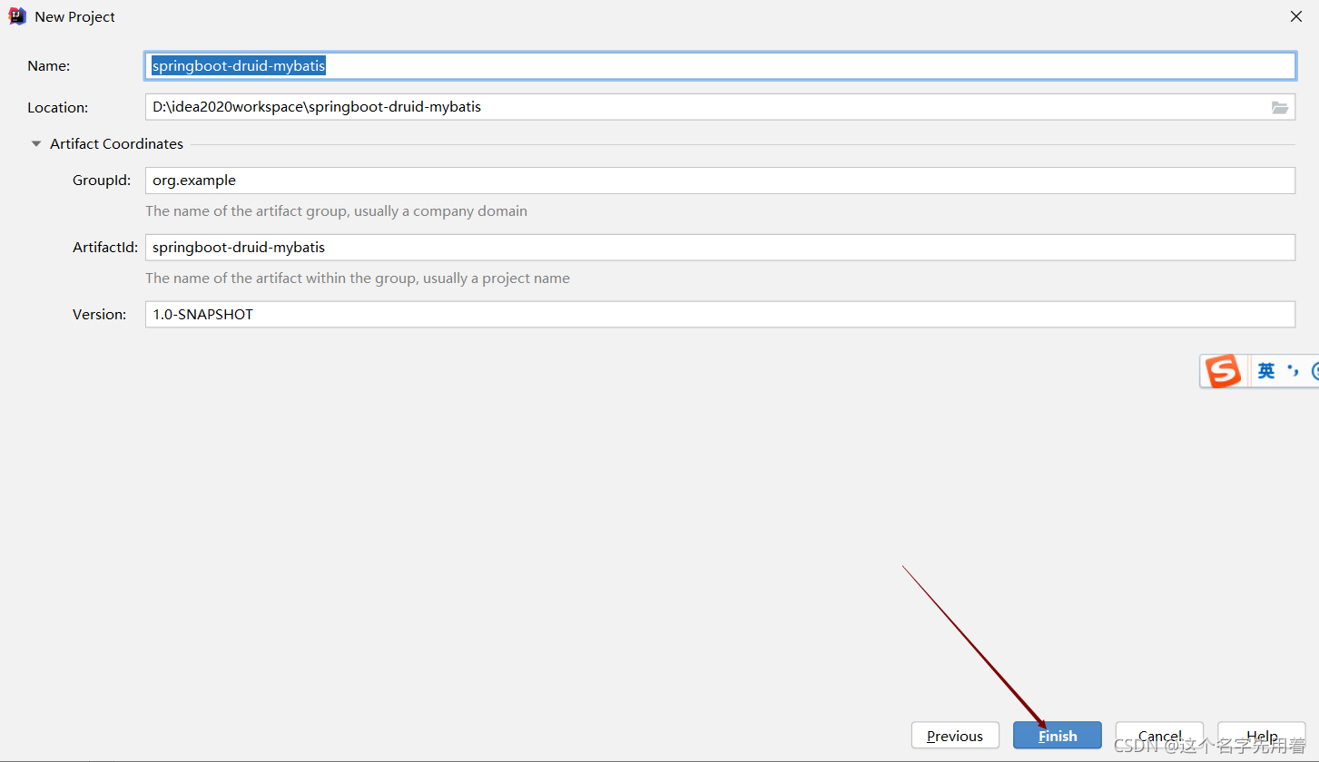Click the Version field showing 1.0-SNAPSHOT

720,314
